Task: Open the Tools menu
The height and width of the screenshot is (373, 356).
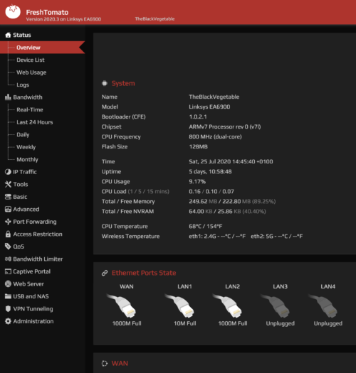Action: (x=21, y=184)
